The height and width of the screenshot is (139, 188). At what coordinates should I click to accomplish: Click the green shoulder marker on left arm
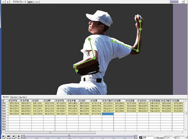click(89, 40)
